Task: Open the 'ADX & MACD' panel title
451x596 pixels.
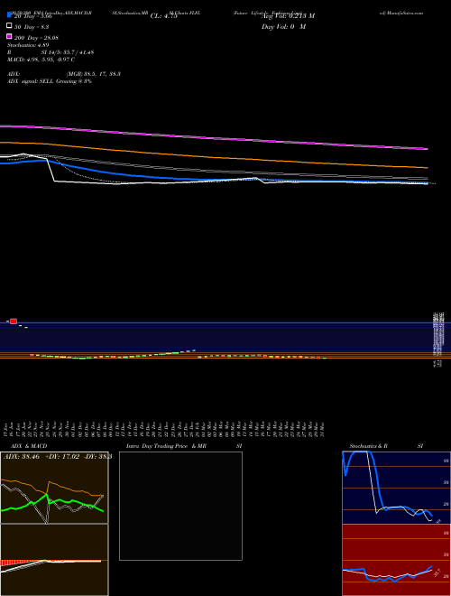Action: [x=29, y=446]
